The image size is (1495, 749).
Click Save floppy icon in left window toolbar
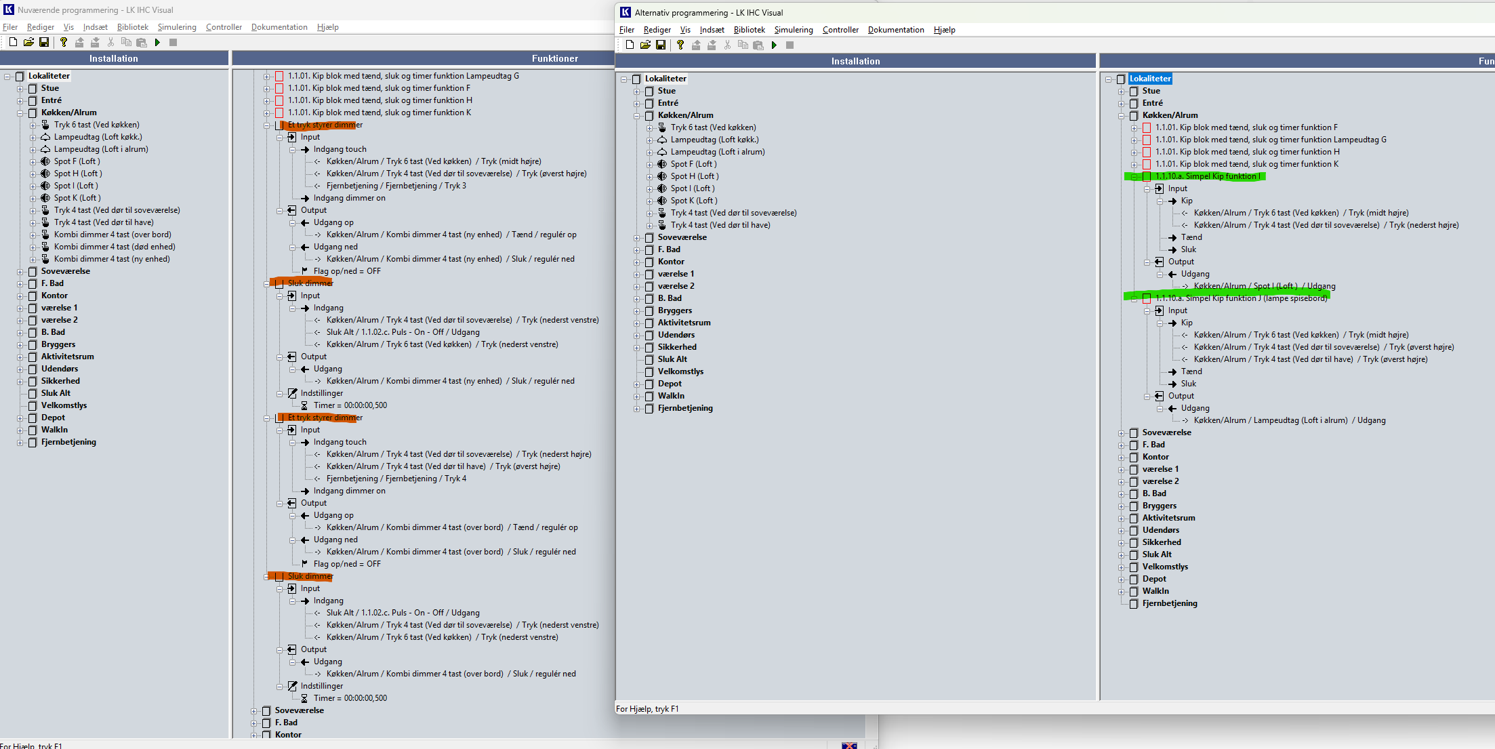coord(44,42)
